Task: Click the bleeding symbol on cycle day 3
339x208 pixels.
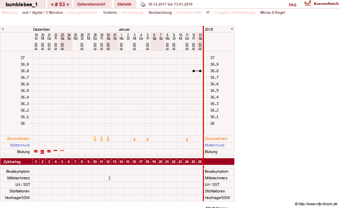Action: click(49, 151)
